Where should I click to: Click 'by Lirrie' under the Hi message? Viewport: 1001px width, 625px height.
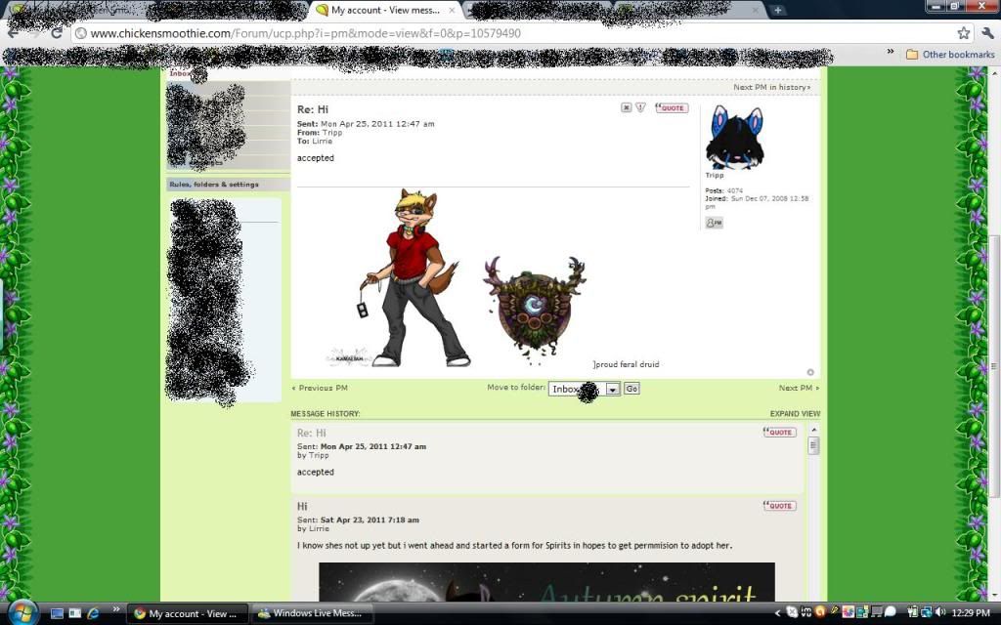(314, 528)
